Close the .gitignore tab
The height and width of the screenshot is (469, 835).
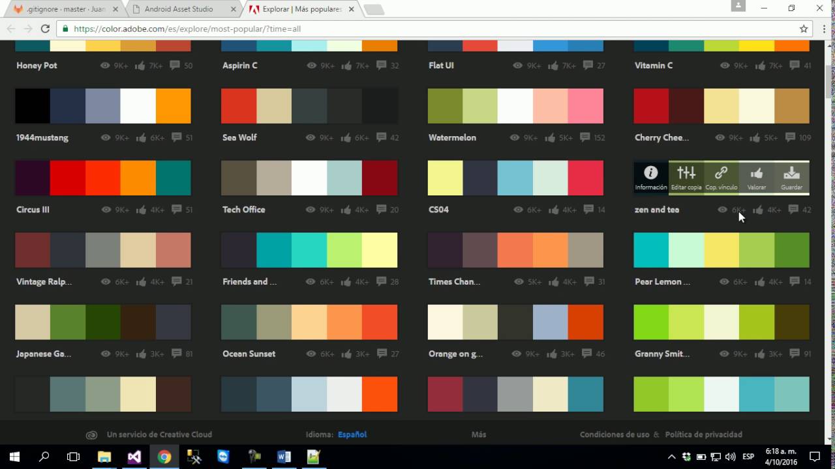(114, 9)
